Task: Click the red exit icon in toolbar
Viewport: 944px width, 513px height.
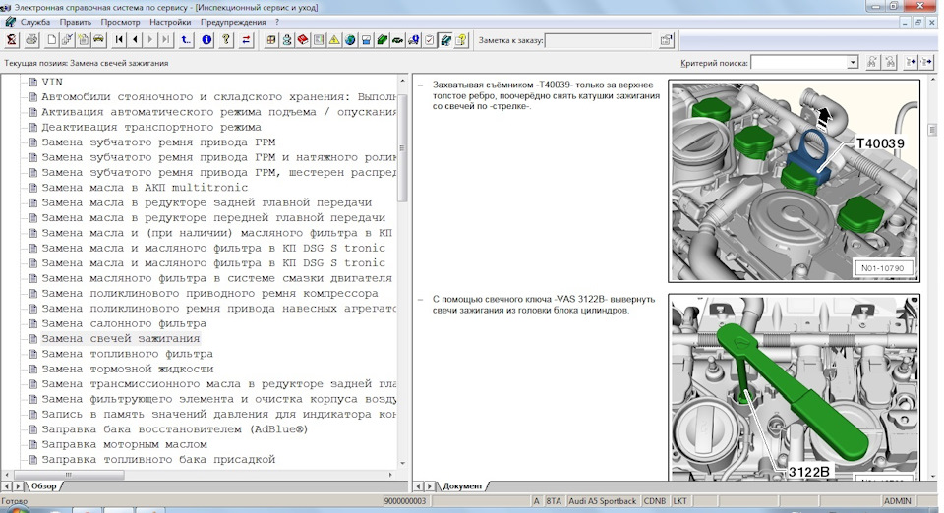Action: [12, 40]
